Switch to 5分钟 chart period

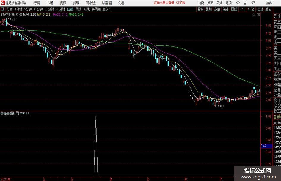pyautogui.click(x=28, y=9)
